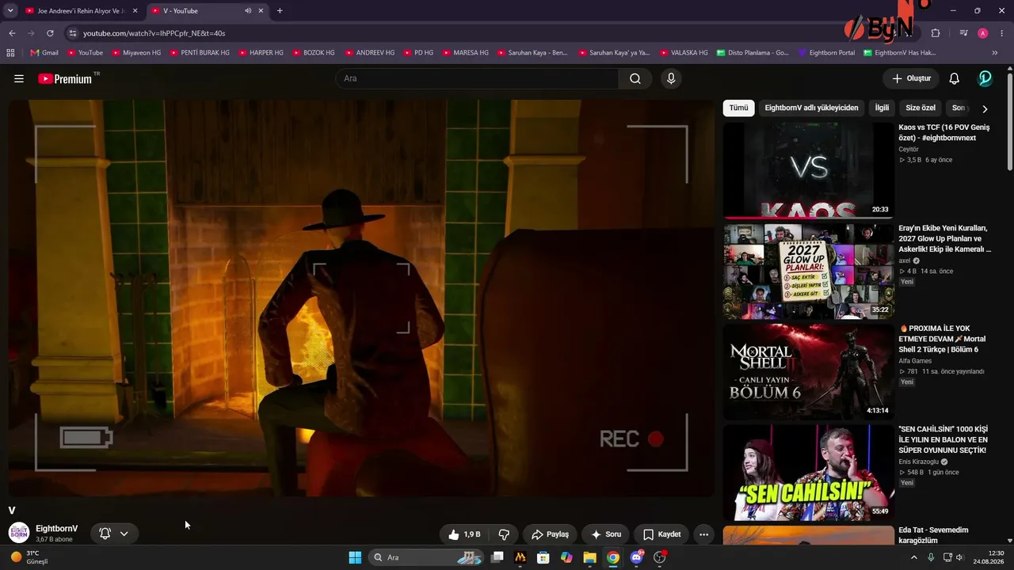Open YouTube notifications bell in header

pos(955,78)
